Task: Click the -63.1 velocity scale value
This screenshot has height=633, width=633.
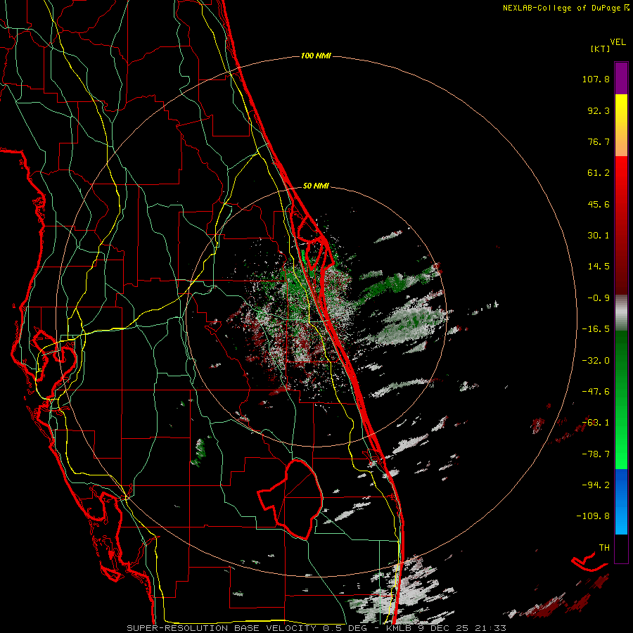Action: [596, 423]
